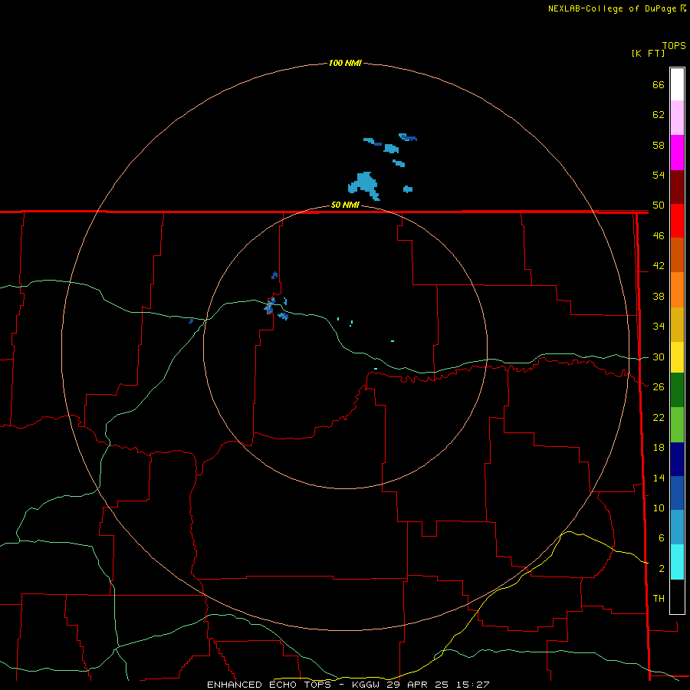
Task: Pick the cyan legend swatch
Action: pos(677,562)
